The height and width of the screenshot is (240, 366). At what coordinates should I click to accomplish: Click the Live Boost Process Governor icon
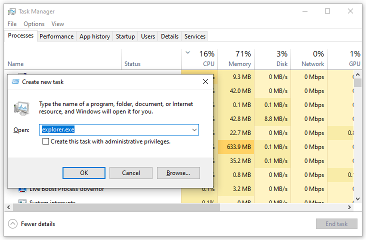22,190
